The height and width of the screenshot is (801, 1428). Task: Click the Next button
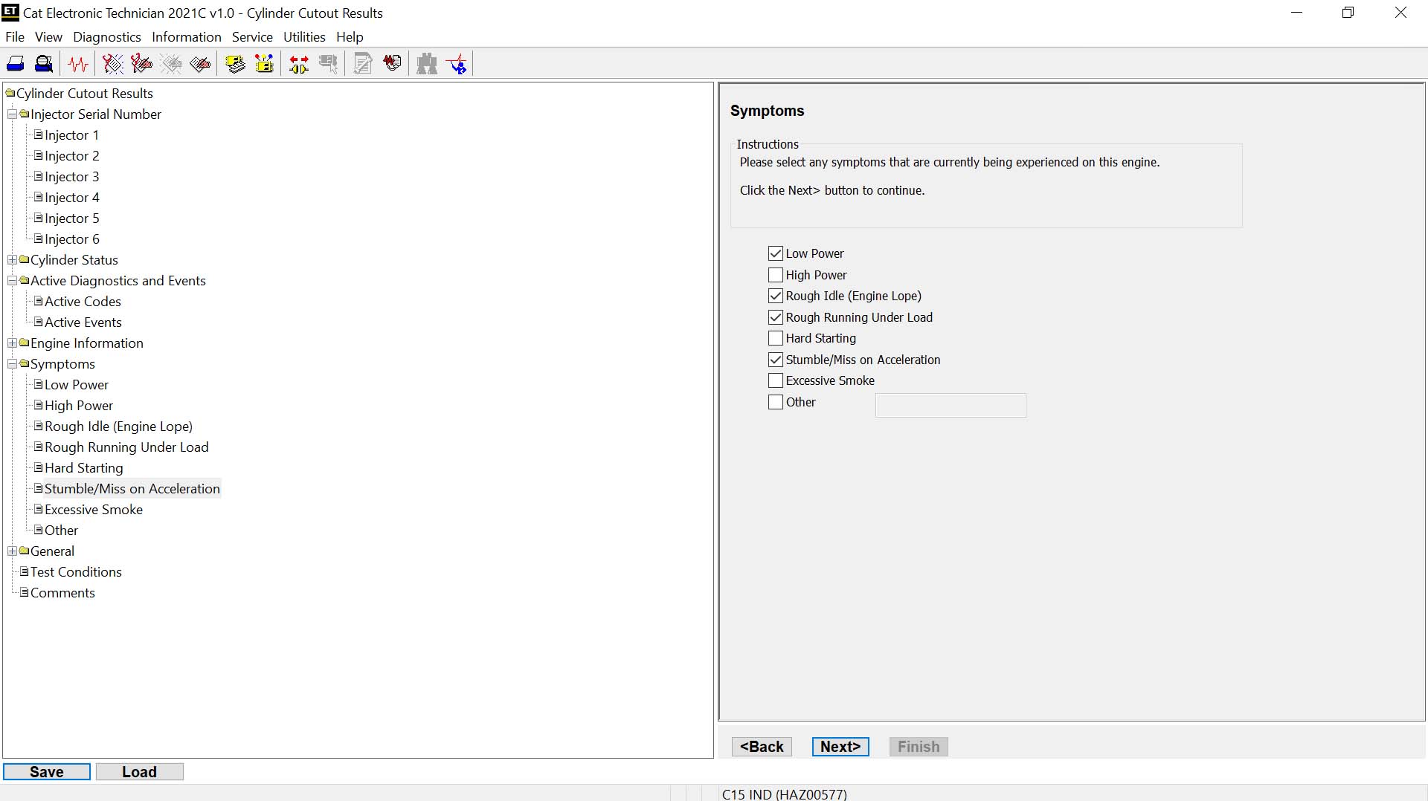tap(840, 747)
